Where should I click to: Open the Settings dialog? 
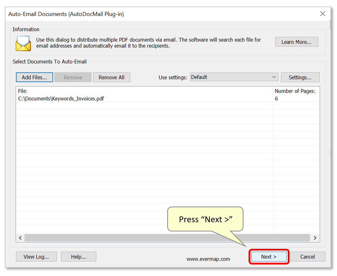pos(300,77)
